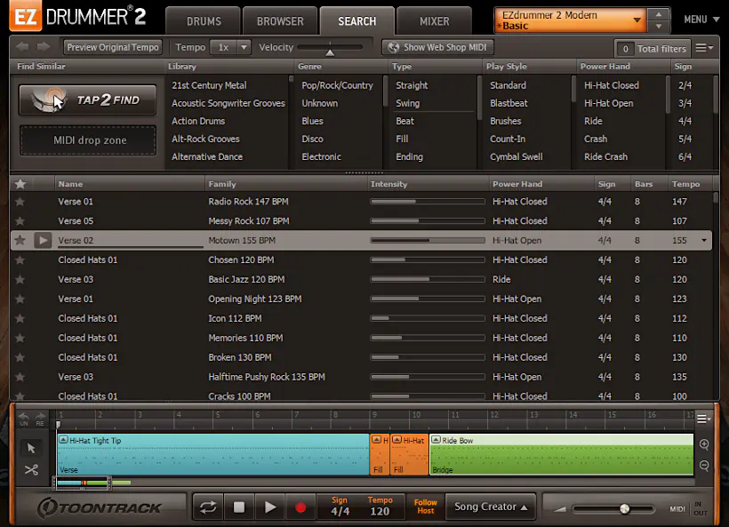Viewport: 729px width, 527px height.
Task: Select the 6/4 time signature filter
Action: coord(685,156)
